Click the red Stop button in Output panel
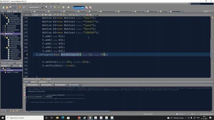Screen dimensions: 214x120 click(24, 95)
